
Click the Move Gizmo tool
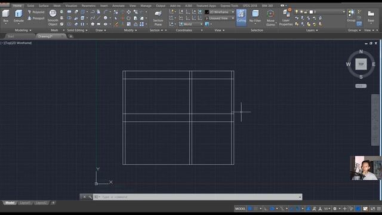pos(270,18)
